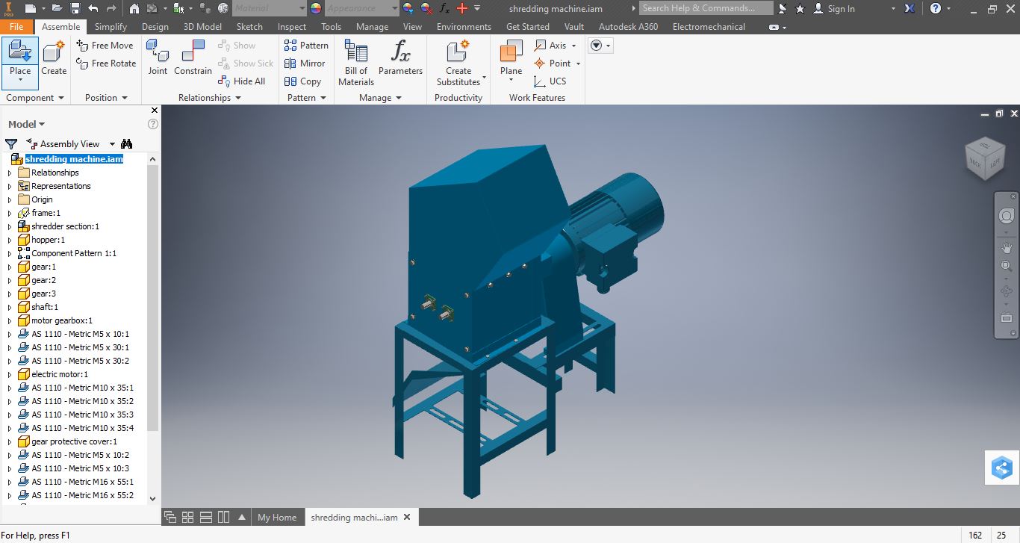Image resolution: width=1020 pixels, height=543 pixels.
Task: Click the share button in viewport corner
Action: pyautogui.click(x=1002, y=468)
